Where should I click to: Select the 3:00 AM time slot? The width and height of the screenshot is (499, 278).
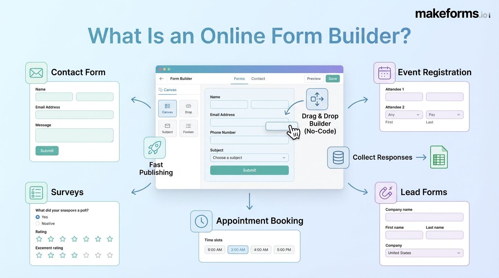coord(238,249)
